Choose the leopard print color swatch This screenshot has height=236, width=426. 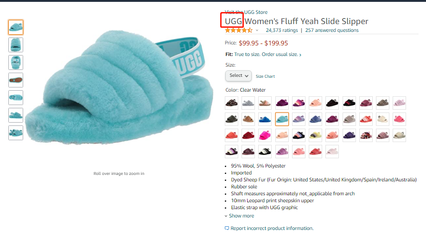231,103
